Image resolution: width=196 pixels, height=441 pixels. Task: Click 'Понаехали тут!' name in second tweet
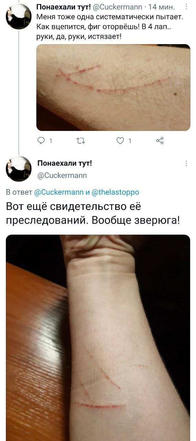[x=64, y=163]
